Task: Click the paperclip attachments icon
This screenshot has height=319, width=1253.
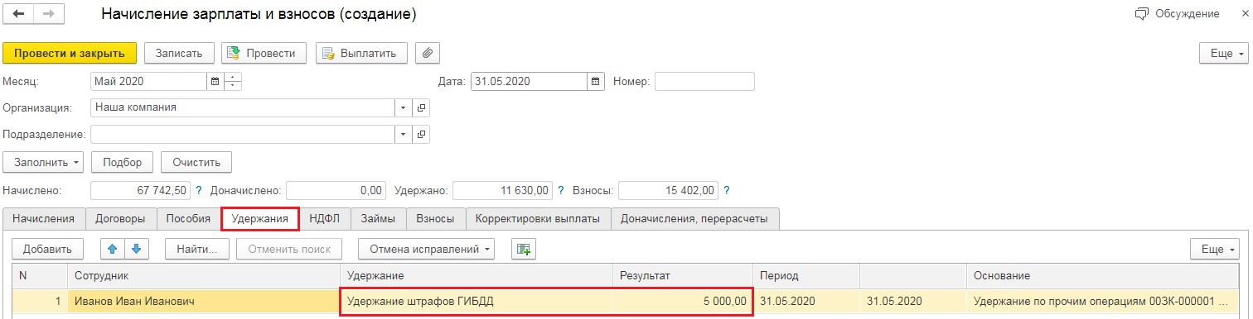Action: (x=428, y=54)
